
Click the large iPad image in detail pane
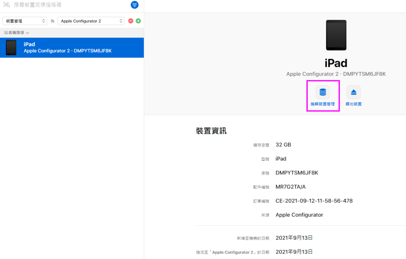(336, 35)
